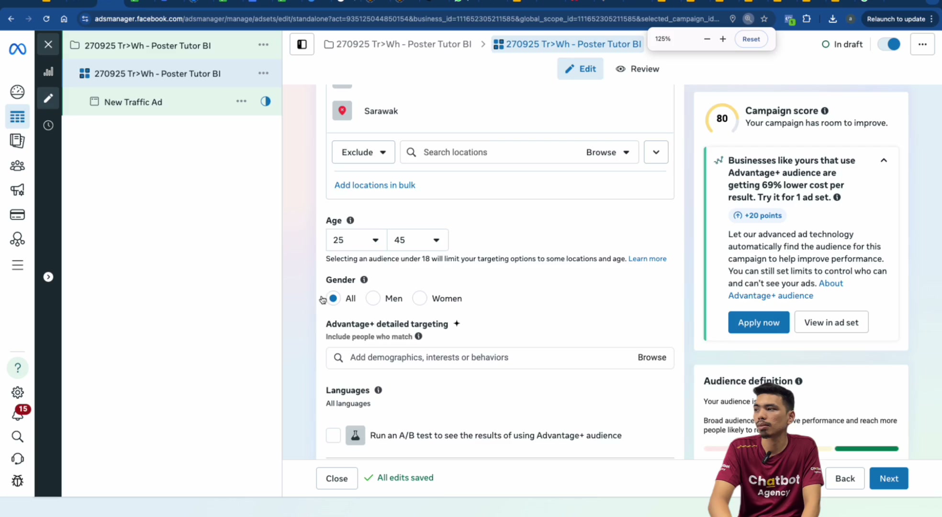Select All gender radio button
This screenshot has height=517, width=942.
[x=333, y=298]
